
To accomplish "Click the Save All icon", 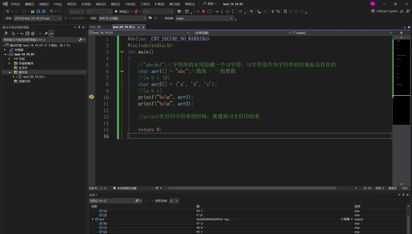I will [44, 11].
